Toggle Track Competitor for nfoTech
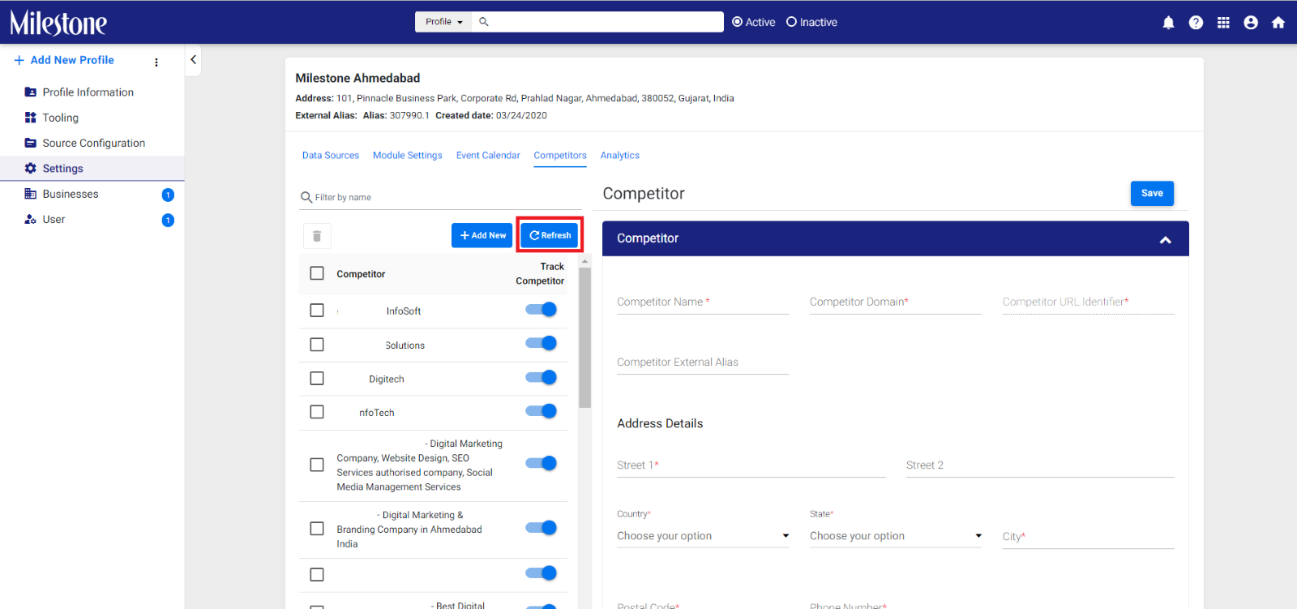Image resolution: width=1297 pixels, height=609 pixels. point(541,411)
